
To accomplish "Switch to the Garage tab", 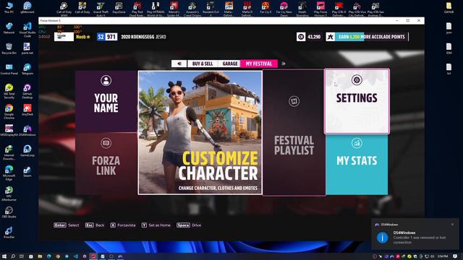I will pos(230,64).
